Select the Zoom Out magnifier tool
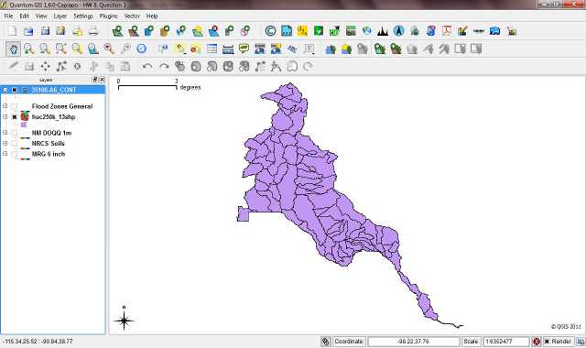 (45, 49)
